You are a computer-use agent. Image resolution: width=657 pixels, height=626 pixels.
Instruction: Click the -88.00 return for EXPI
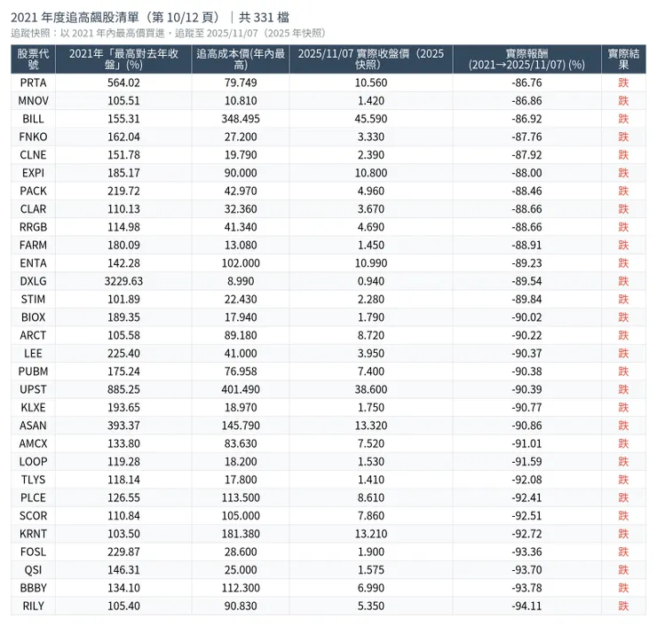tap(526, 173)
